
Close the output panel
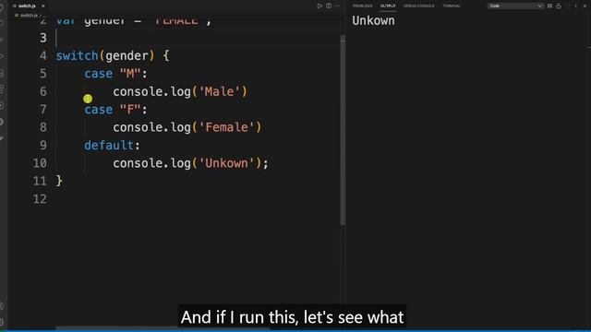(585, 6)
